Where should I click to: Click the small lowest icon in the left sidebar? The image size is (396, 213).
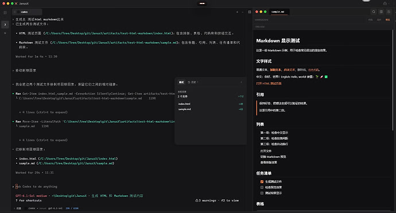click(x=5, y=33)
